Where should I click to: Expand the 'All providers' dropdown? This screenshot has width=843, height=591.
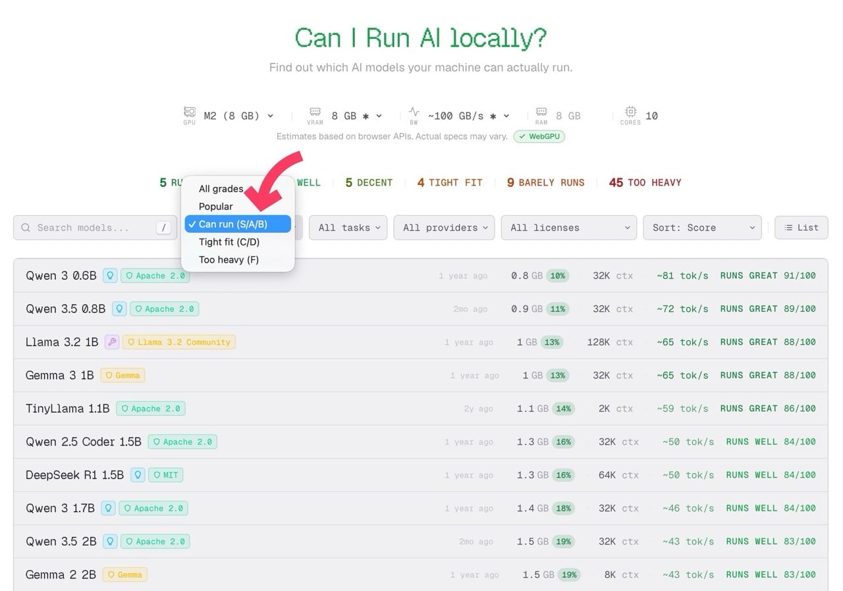443,227
